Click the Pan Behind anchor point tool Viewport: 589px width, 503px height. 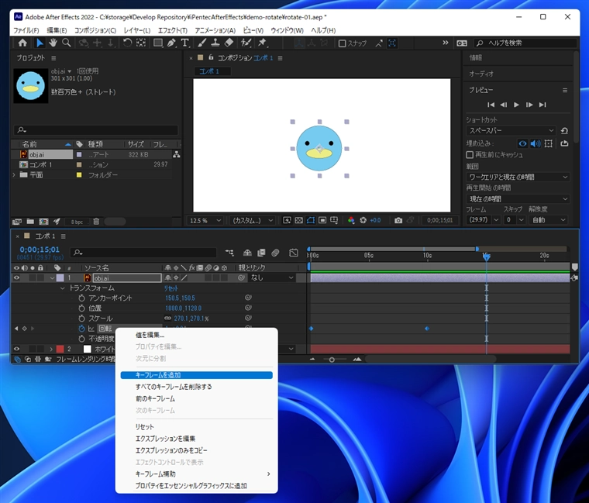[x=141, y=43]
